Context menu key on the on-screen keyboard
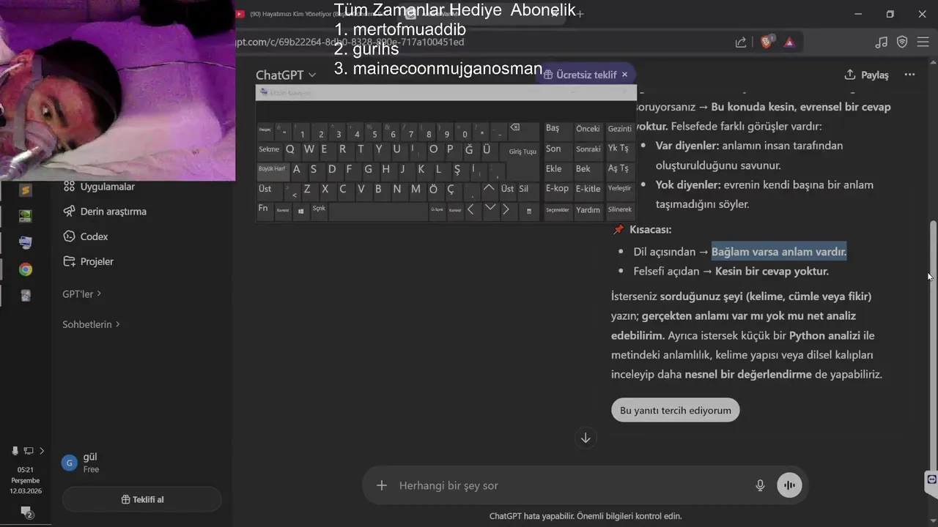 pos(528,210)
